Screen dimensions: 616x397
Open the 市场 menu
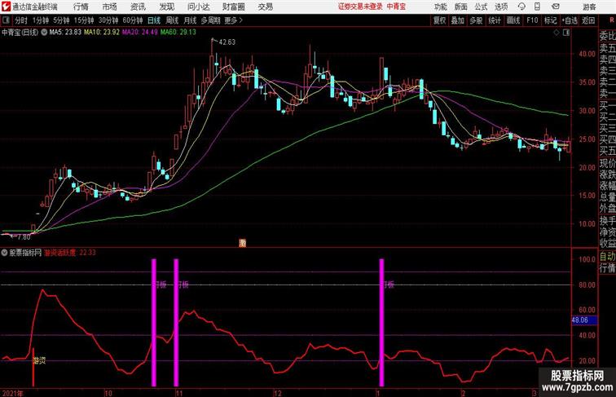(x=110, y=7)
